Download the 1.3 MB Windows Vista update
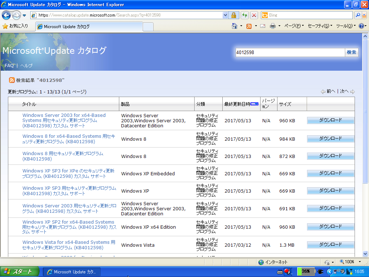This screenshot has width=369, height=277. click(x=330, y=245)
